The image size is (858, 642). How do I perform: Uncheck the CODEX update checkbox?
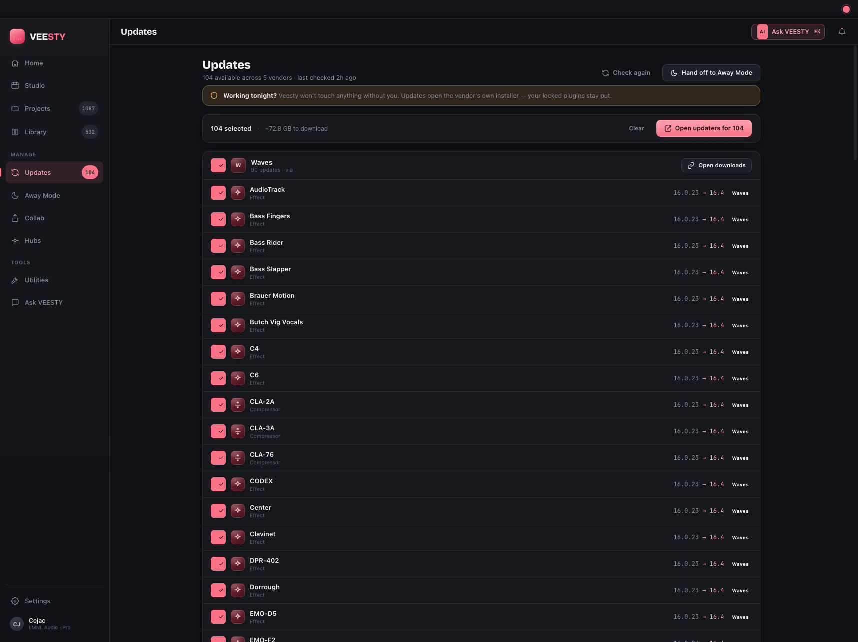point(218,484)
